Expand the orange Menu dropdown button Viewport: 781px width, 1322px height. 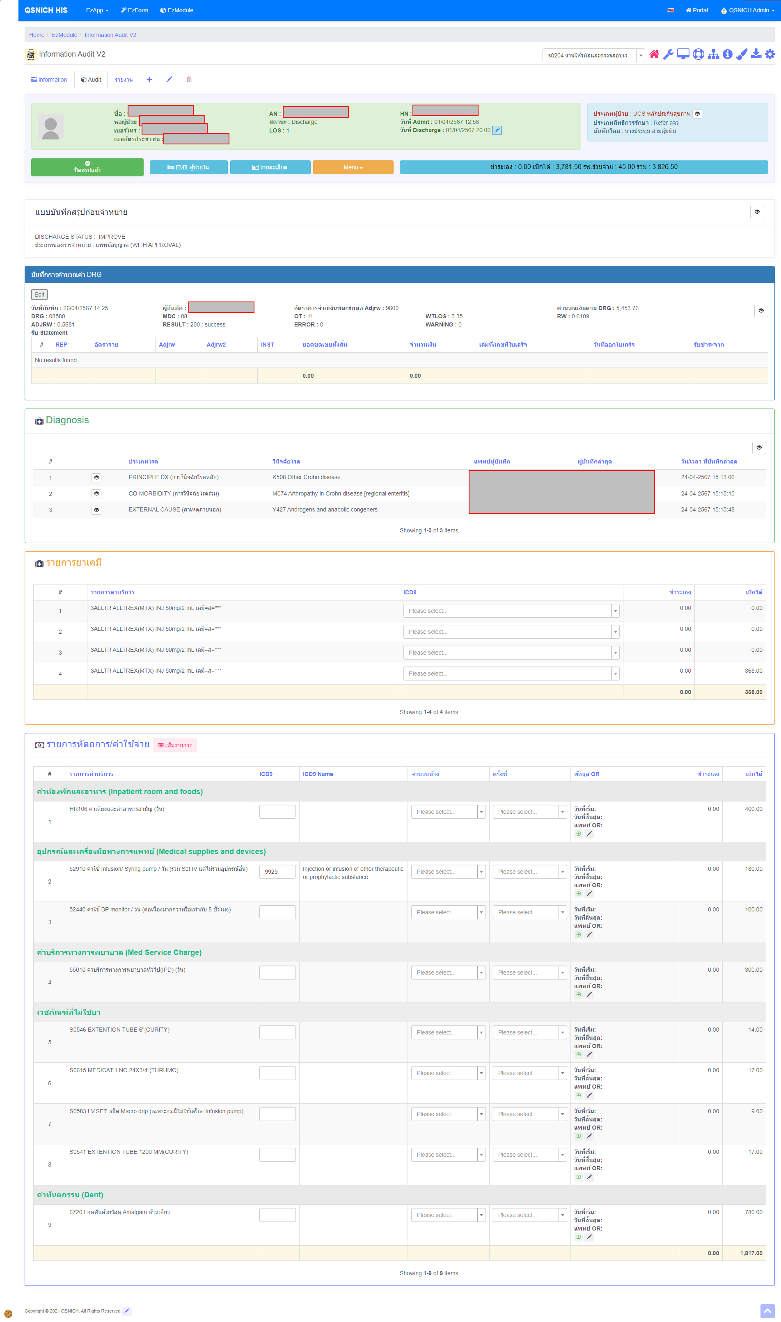(353, 167)
